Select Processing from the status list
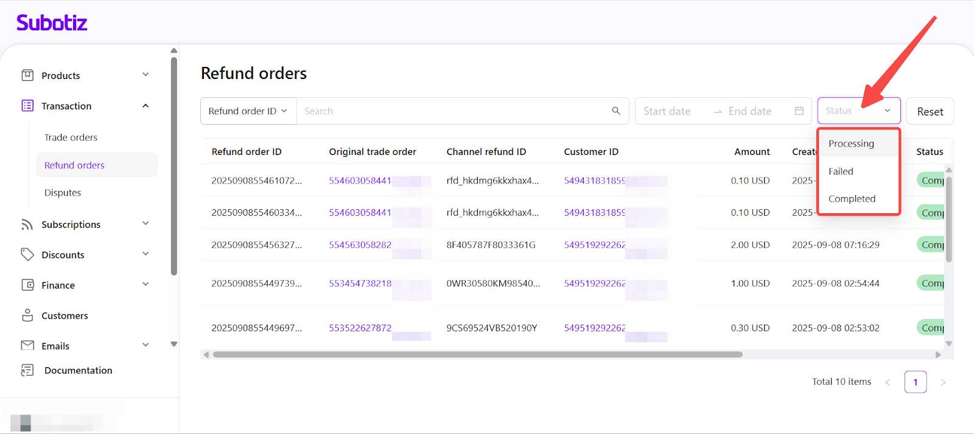Viewport: 974px width, 434px height. pos(851,143)
